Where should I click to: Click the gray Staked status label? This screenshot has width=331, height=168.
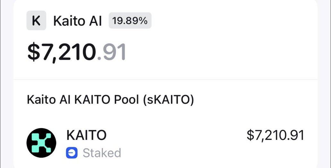(102, 153)
